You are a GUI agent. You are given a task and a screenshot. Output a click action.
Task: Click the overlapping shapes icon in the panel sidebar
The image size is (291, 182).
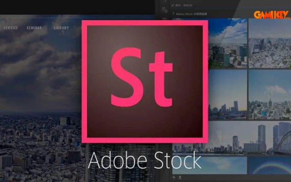(x=165, y=10)
